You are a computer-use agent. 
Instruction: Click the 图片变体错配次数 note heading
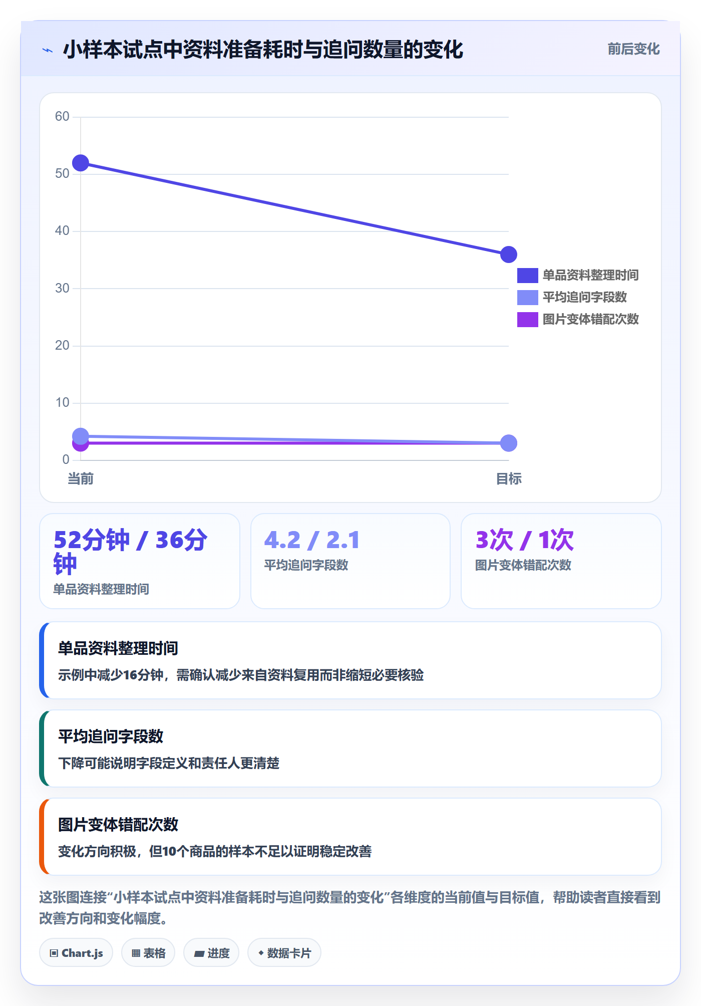pos(118,825)
